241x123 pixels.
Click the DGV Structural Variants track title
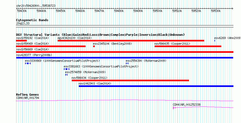[100, 35]
